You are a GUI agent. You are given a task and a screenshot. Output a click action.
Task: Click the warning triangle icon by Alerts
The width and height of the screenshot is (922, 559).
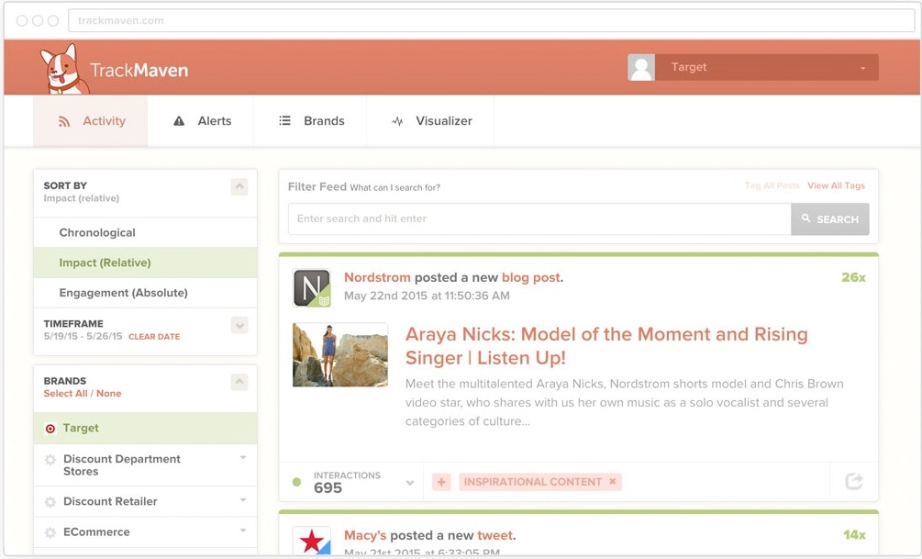[179, 120]
